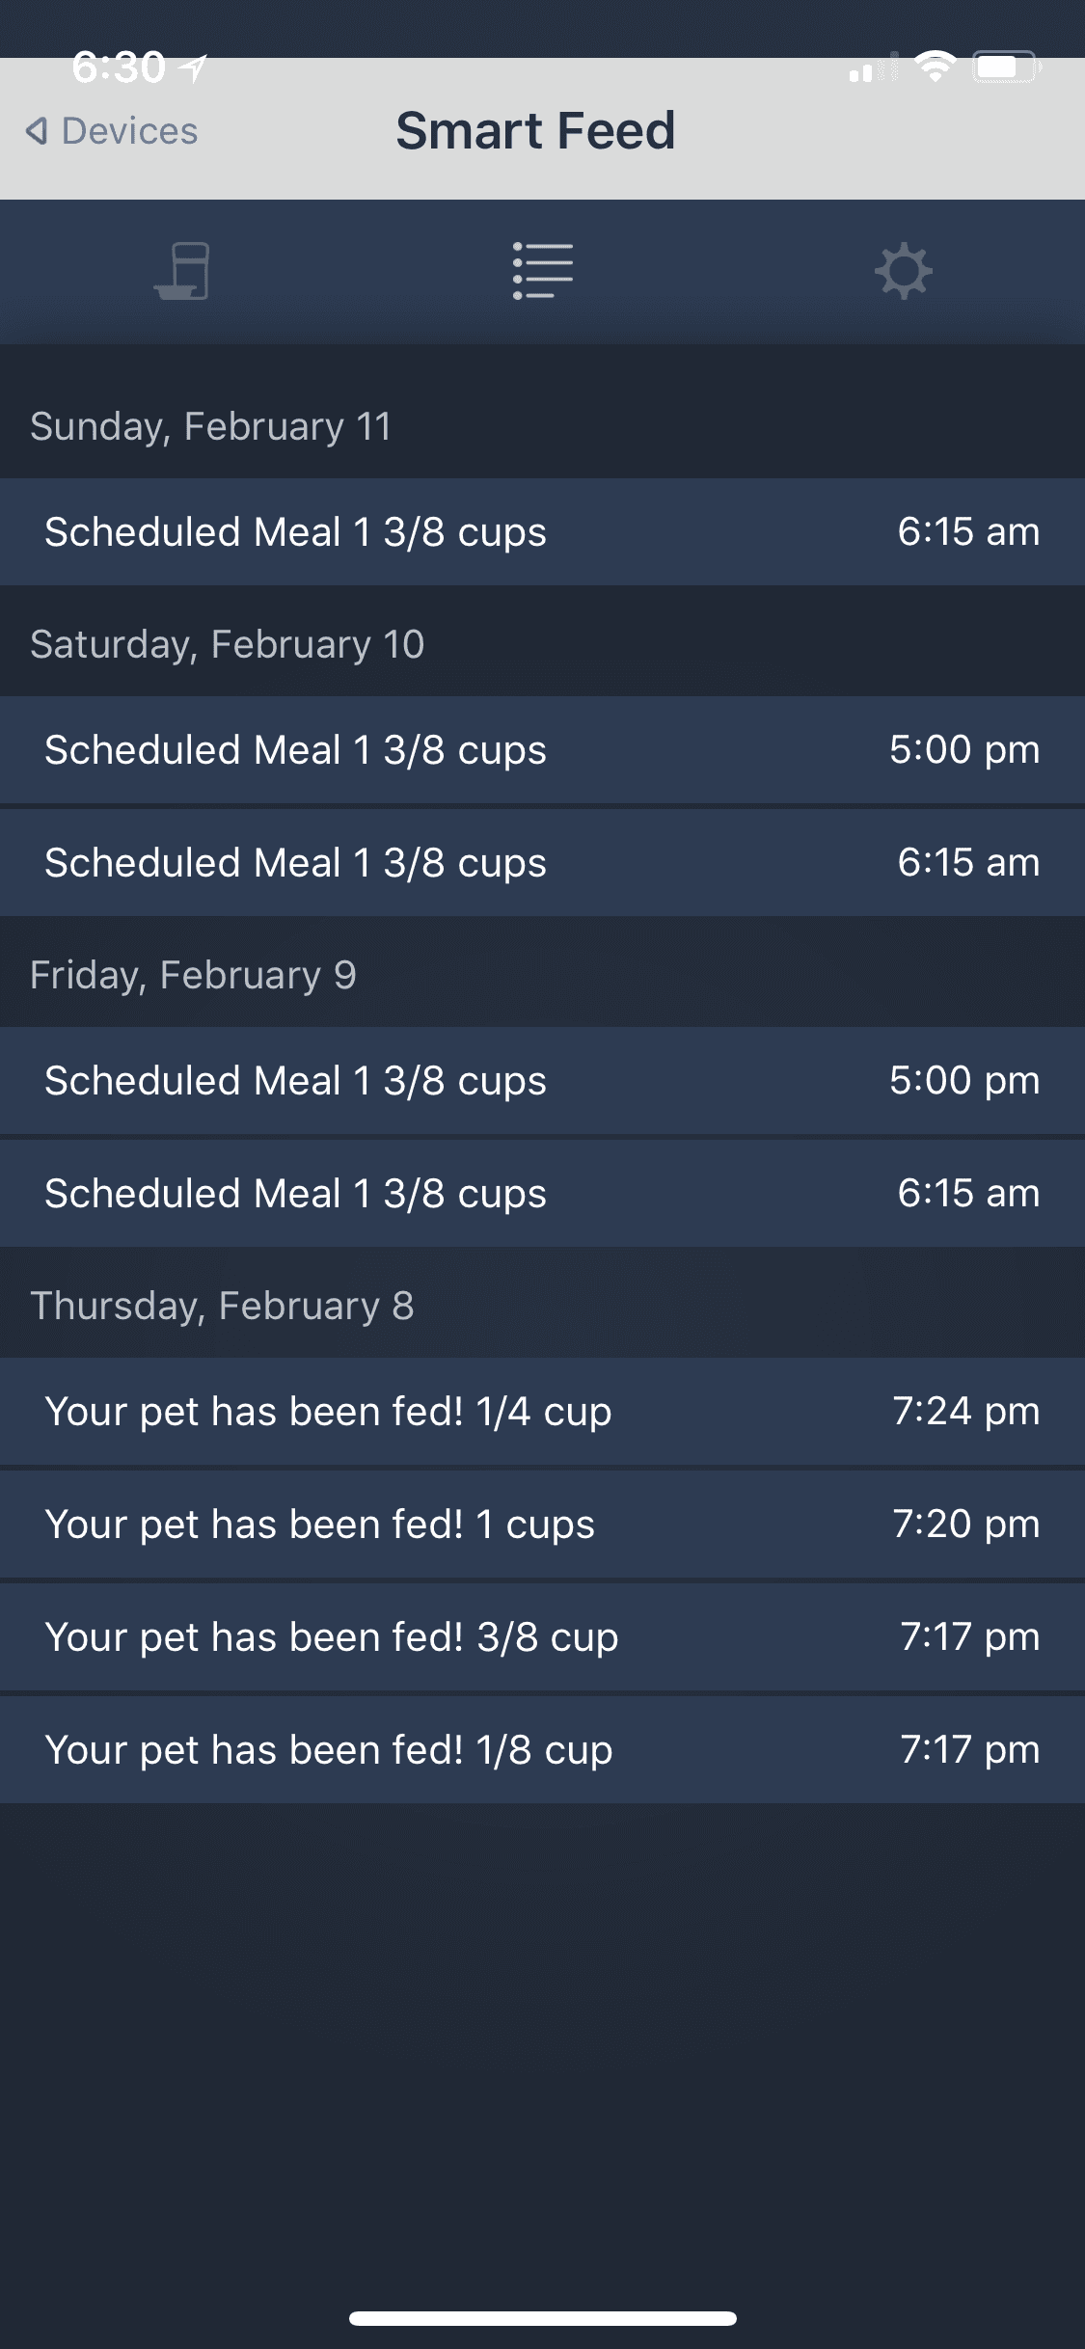Viewport: 1085px width, 2349px height.
Task: Tap the back arrow chevron icon
Action: click(x=37, y=131)
